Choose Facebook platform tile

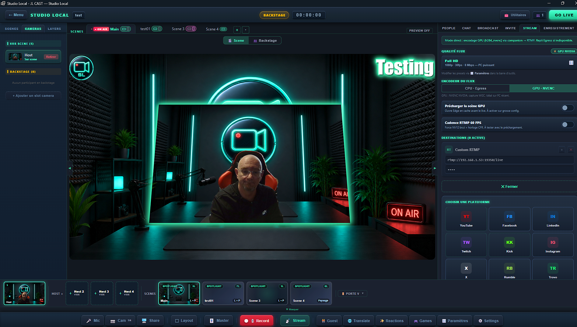[x=509, y=219]
